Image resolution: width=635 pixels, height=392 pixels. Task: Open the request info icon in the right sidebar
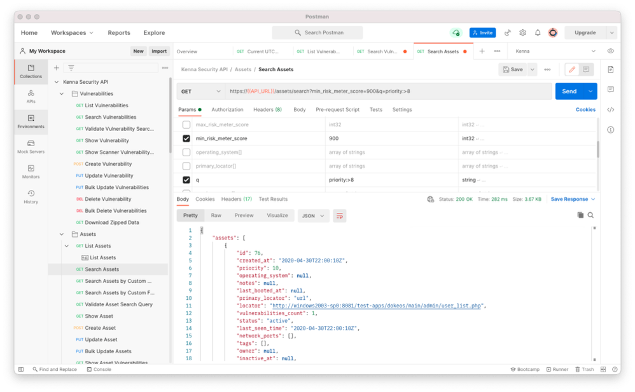pyautogui.click(x=611, y=130)
